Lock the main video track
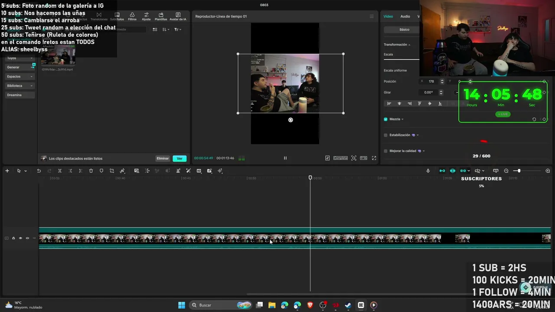Image resolution: width=555 pixels, height=312 pixels. point(13,238)
